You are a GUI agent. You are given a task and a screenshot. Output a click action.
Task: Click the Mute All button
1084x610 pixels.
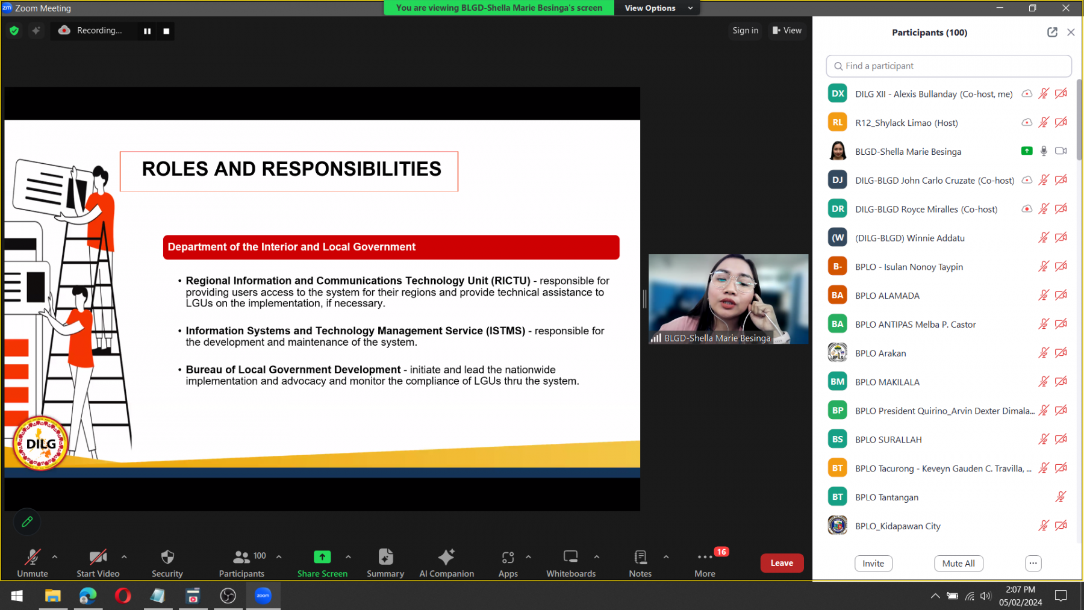[959, 564]
